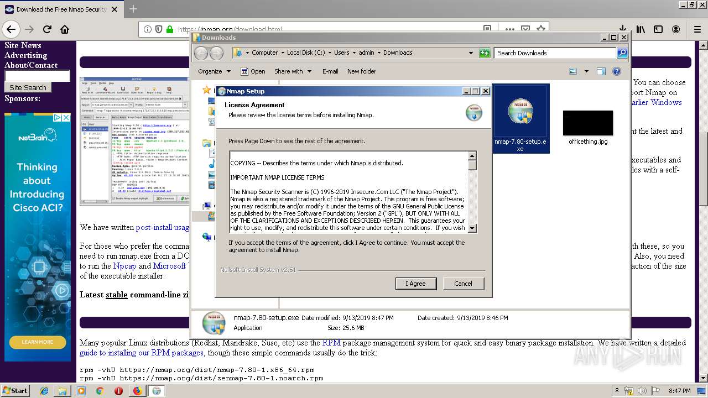Expand Local Disk (C:) breadcrumb arrow
The height and width of the screenshot is (398, 708).
coord(329,53)
